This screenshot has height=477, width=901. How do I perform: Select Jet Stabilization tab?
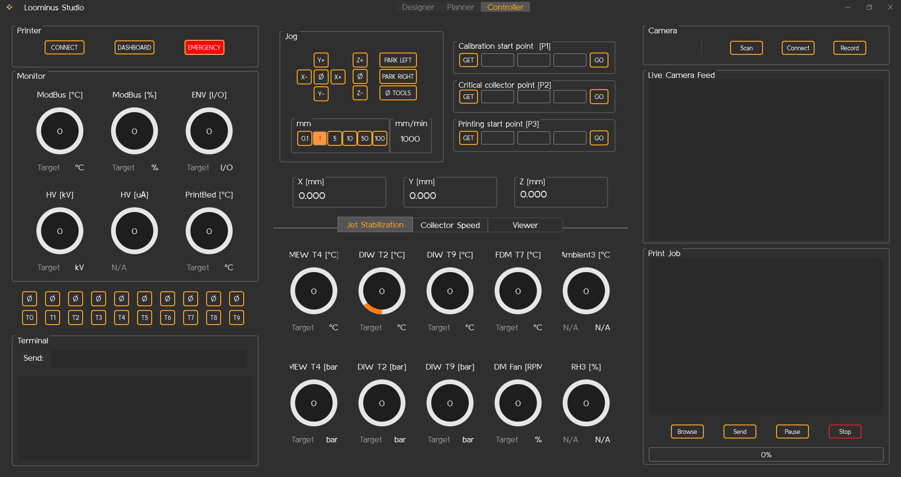point(375,225)
